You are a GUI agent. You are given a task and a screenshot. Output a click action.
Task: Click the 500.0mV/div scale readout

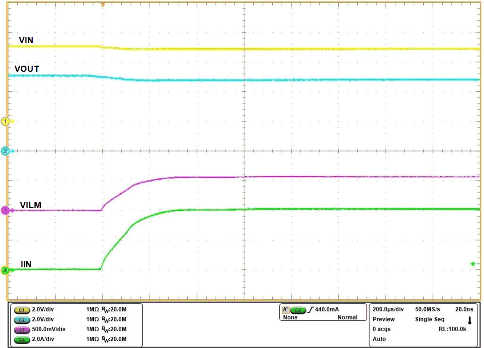point(49,329)
